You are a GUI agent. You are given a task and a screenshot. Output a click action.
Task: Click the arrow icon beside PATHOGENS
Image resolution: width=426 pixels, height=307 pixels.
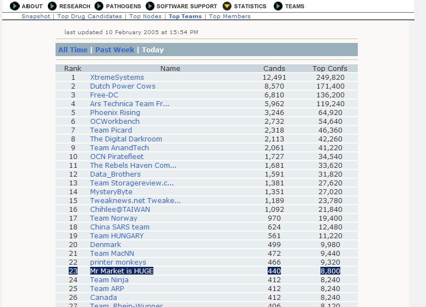pos(99,6)
